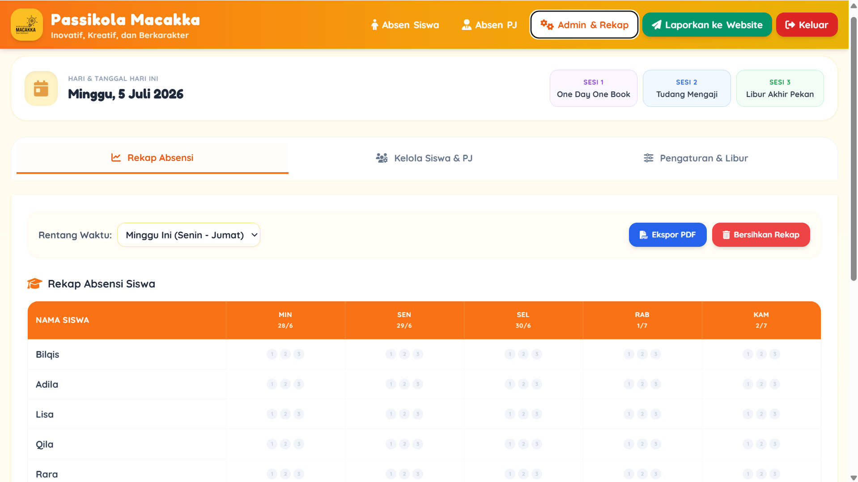Click the NAMA SISWA column header
This screenshot has width=858, height=482.
(127, 320)
